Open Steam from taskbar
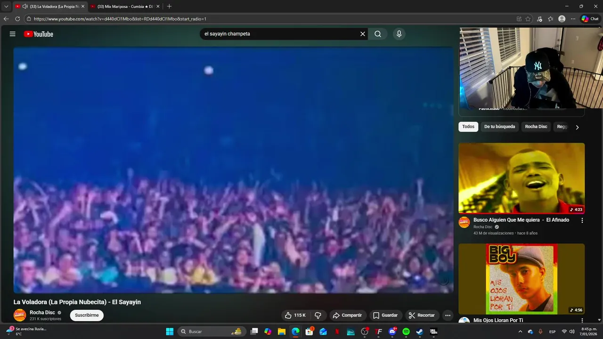The height and width of the screenshot is (339, 603). click(x=420, y=331)
